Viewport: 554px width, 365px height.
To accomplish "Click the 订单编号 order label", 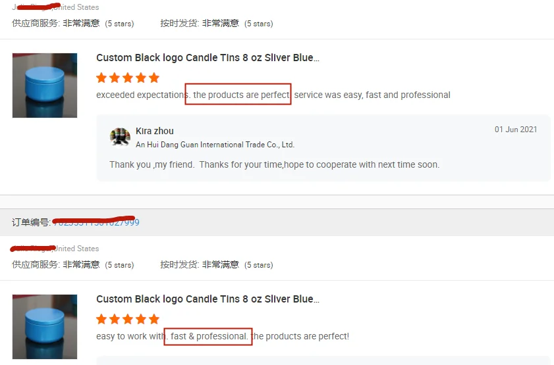I will click(31, 222).
